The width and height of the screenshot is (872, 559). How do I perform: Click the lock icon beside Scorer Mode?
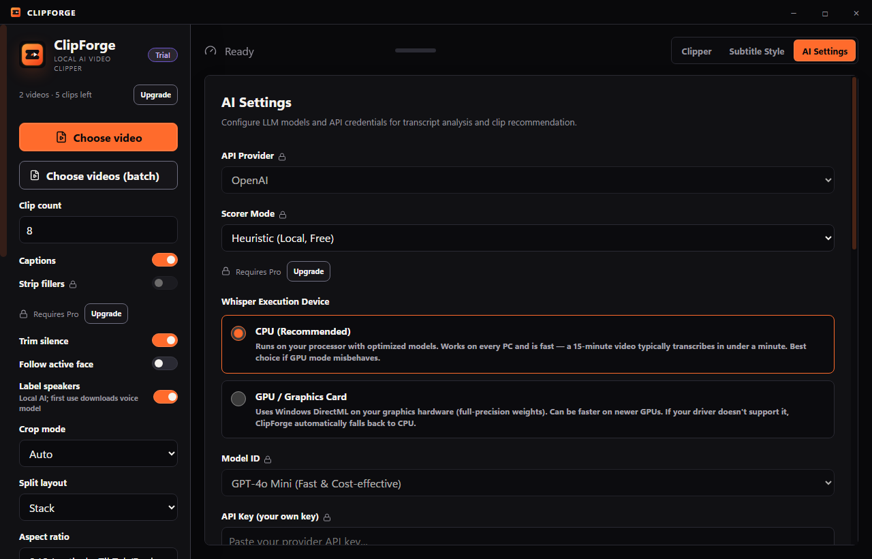[x=283, y=215]
